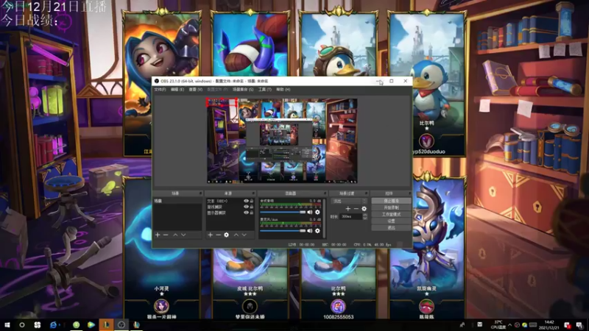
Task: Adjust the desktop audio volume slider
Action: (283, 213)
